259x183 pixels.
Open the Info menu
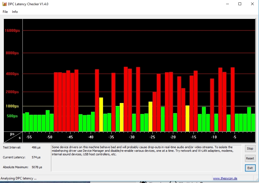click(x=15, y=12)
